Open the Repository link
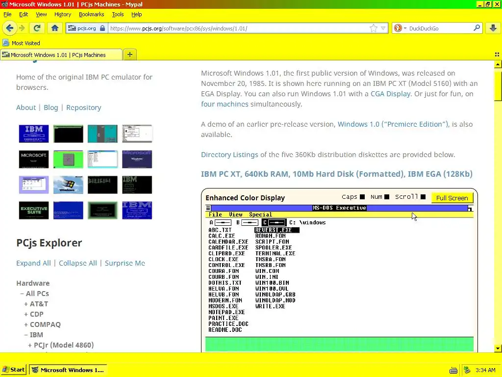This screenshot has height=377, width=502. pos(83,108)
